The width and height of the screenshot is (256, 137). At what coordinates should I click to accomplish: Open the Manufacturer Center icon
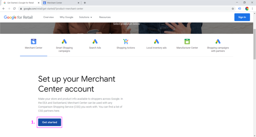187,42
